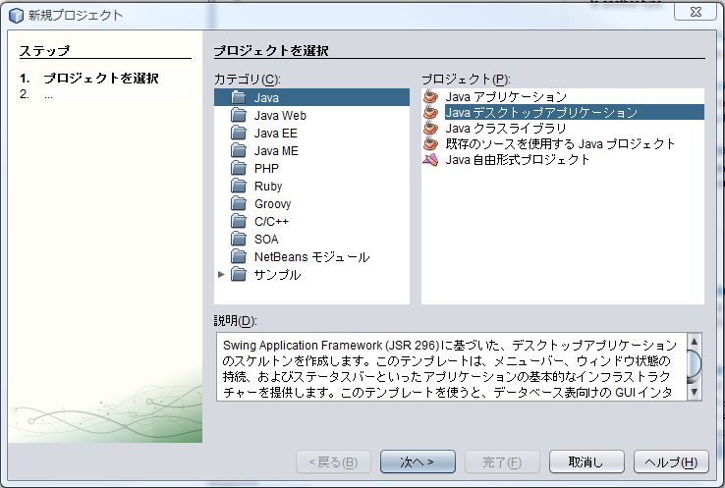Click the Java クラスライブラリ project icon

(x=429, y=128)
